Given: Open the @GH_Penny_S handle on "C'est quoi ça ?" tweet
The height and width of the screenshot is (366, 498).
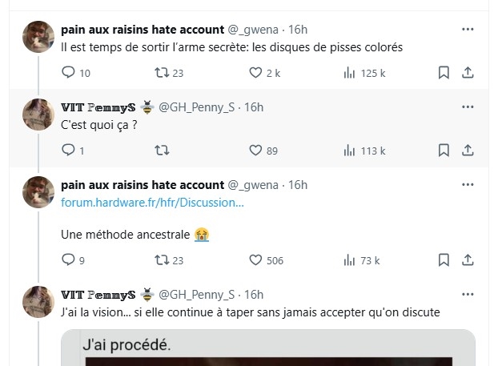Looking at the screenshot, I should click(199, 107).
